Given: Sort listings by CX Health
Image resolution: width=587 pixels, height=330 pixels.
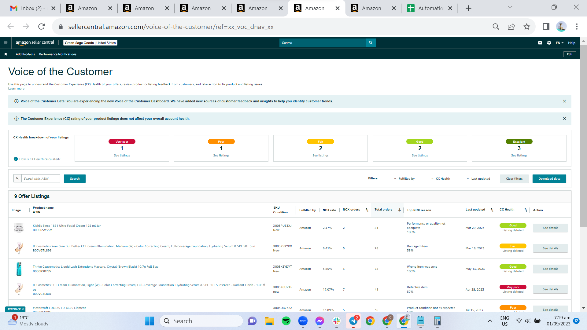Looking at the screenshot, I should coord(526,210).
